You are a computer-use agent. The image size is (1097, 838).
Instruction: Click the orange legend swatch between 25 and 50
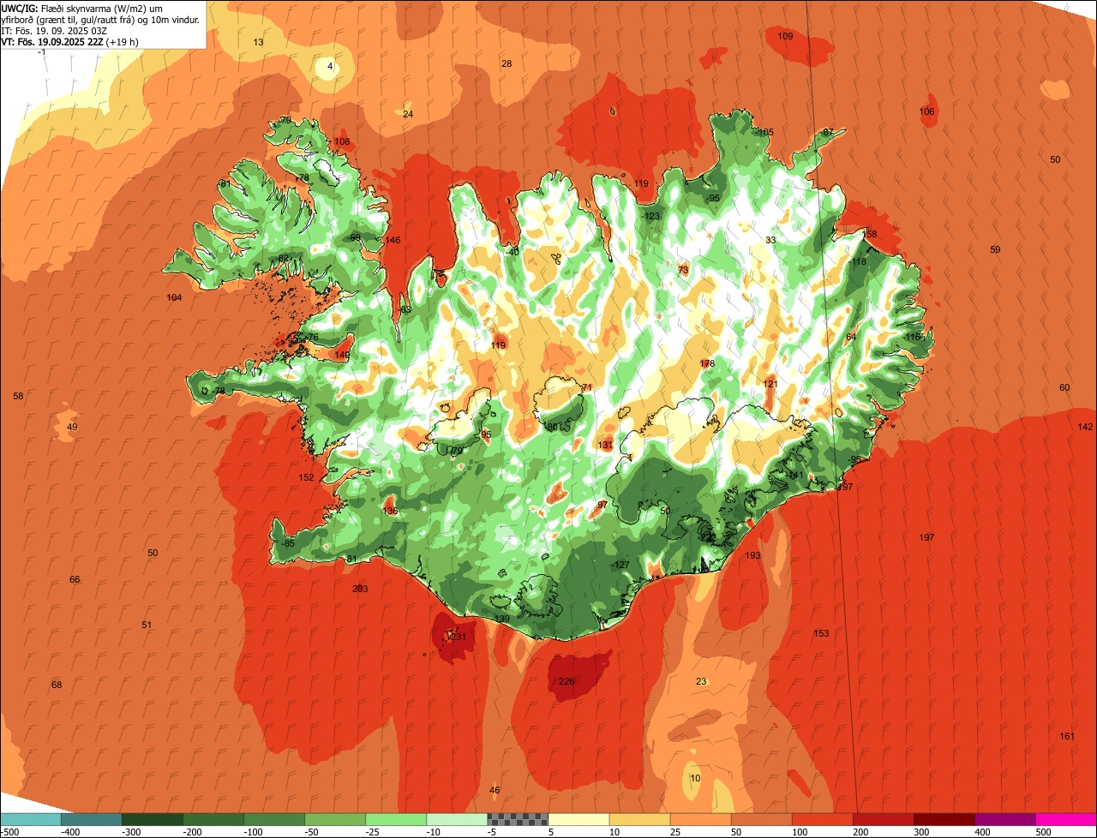point(700,819)
